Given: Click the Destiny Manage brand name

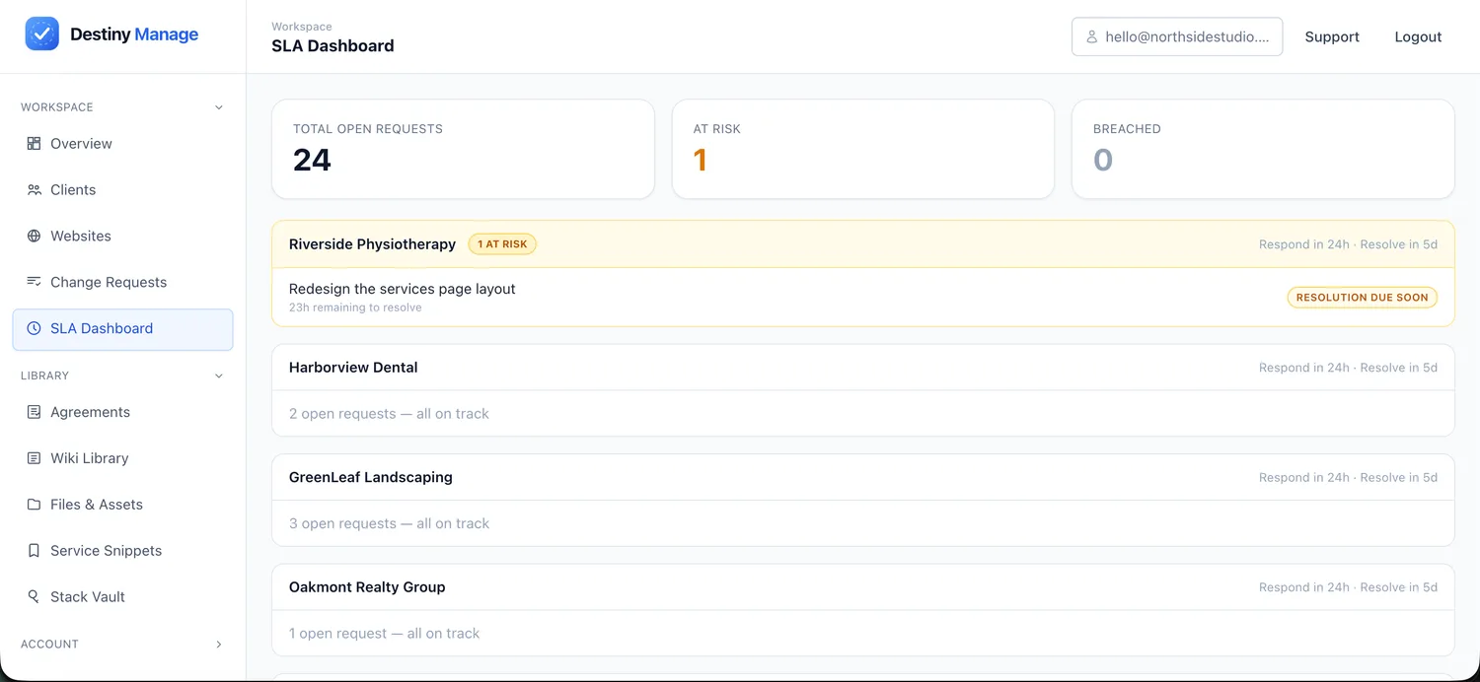Looking at the screenshot, I should coord(134,34).
